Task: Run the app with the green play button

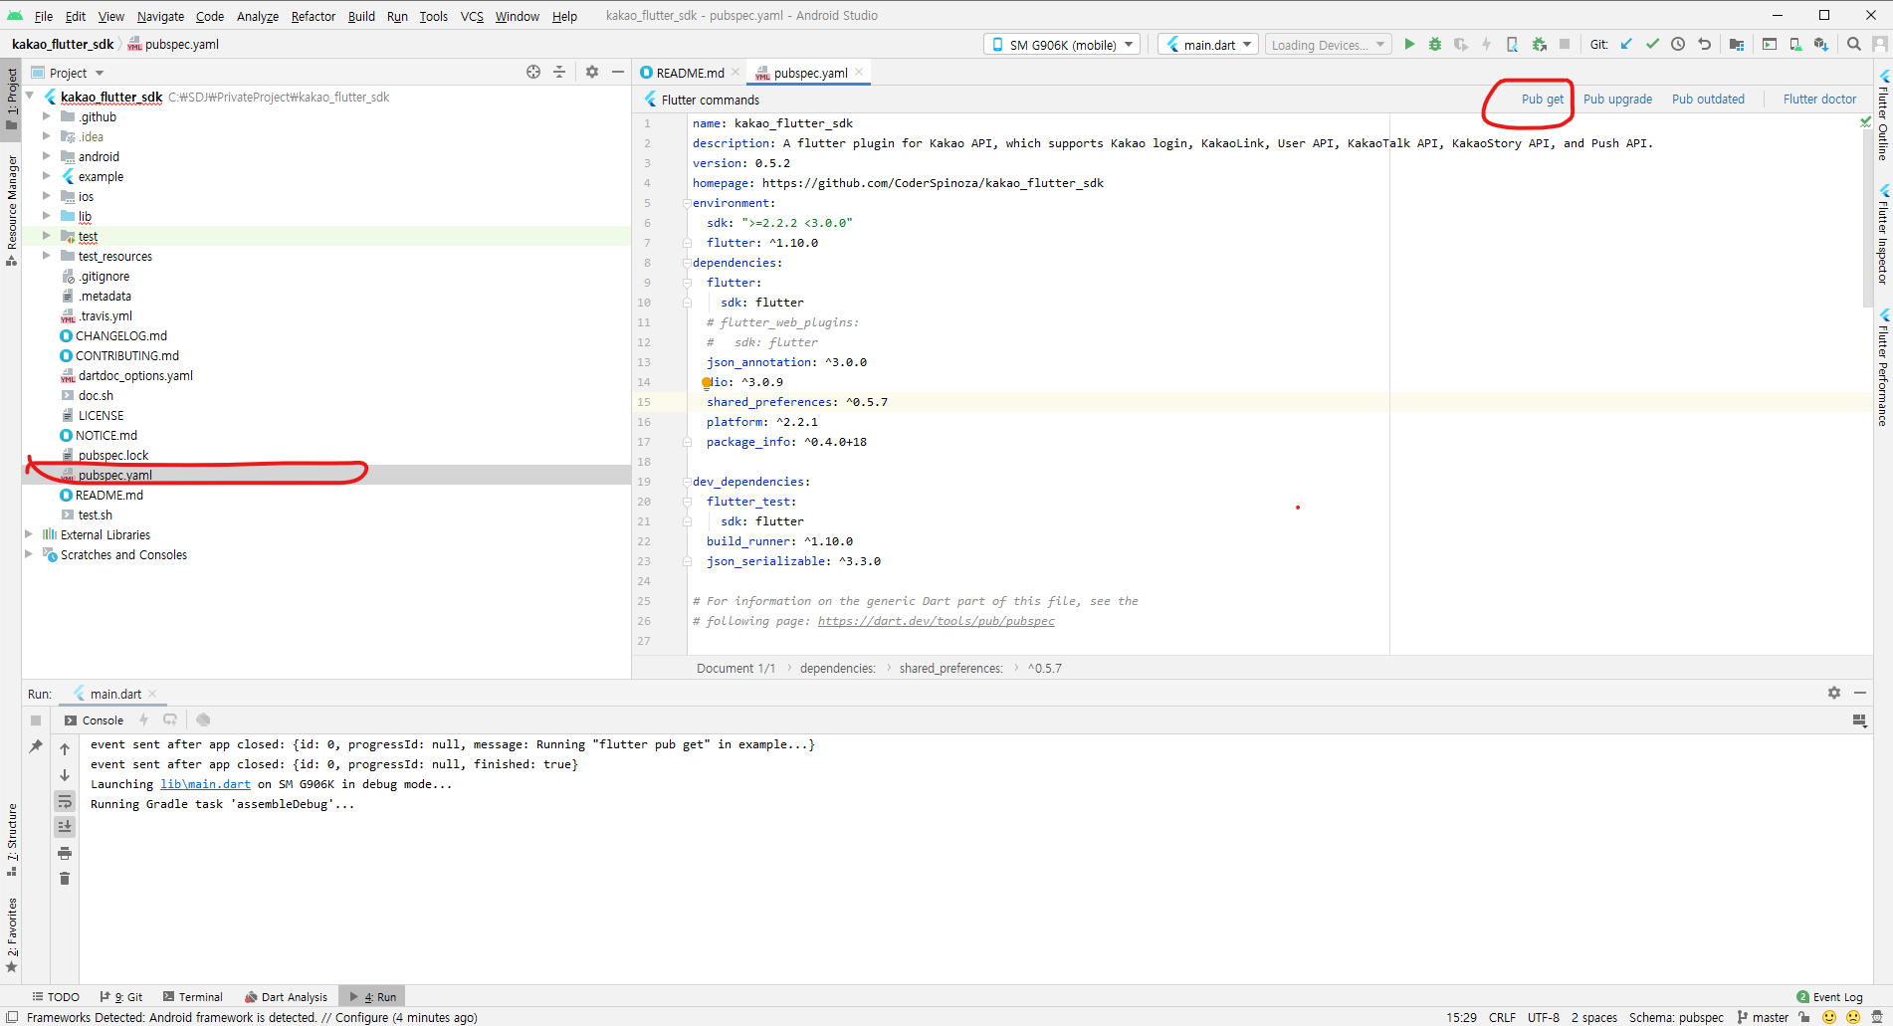Action: click(1408, 44)
